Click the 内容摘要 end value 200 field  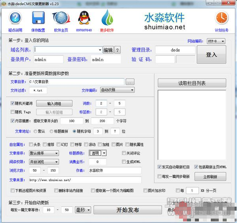tap(102, 121)
